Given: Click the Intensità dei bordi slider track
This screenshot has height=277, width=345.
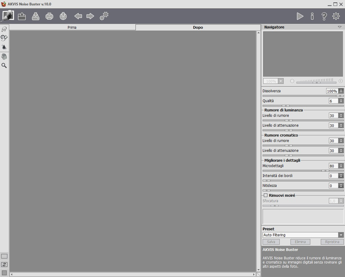Looking at the screenshot, I should (x=303, y=180).
